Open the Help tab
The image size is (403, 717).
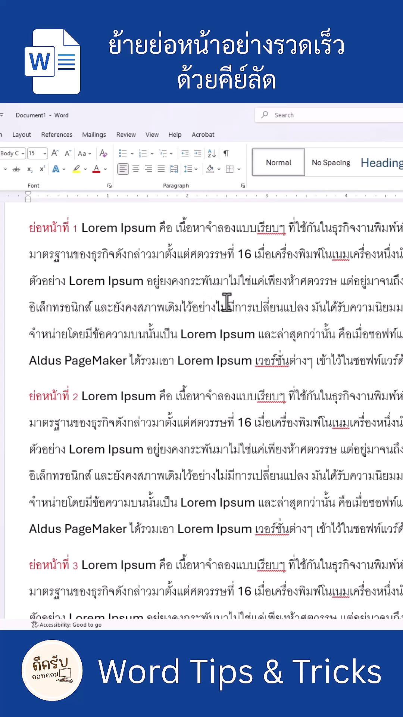point(175,135)
